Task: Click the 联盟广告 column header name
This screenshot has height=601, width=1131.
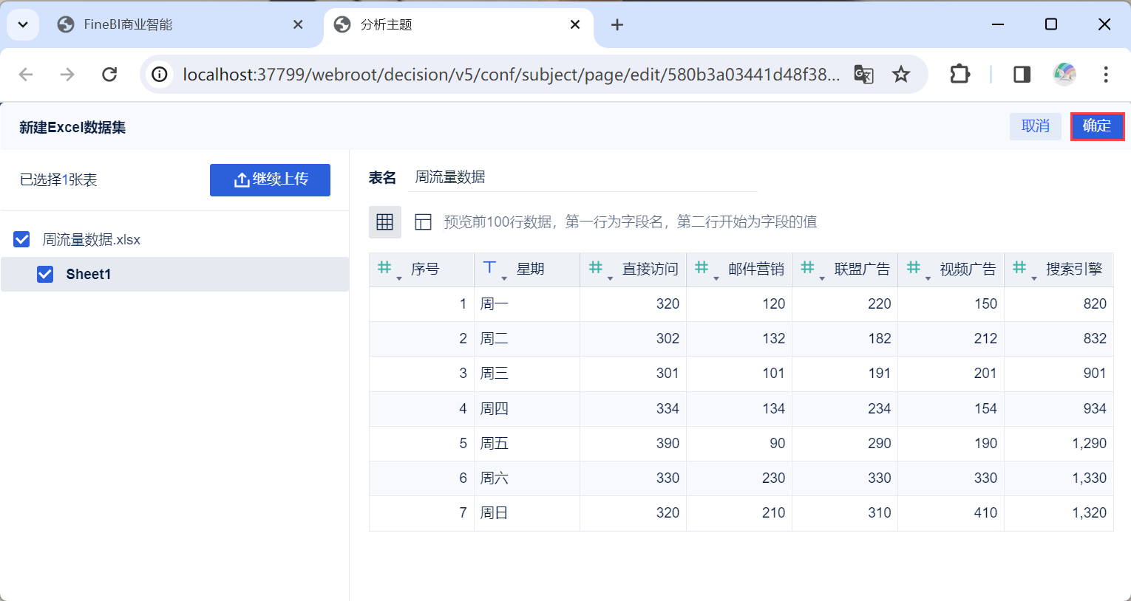Action: [862, 269]
